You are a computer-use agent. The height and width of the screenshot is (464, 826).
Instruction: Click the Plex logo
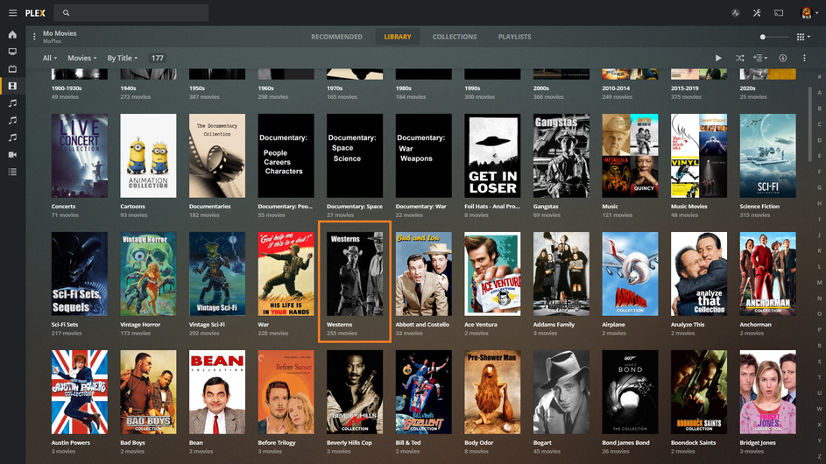coord(35,13)
